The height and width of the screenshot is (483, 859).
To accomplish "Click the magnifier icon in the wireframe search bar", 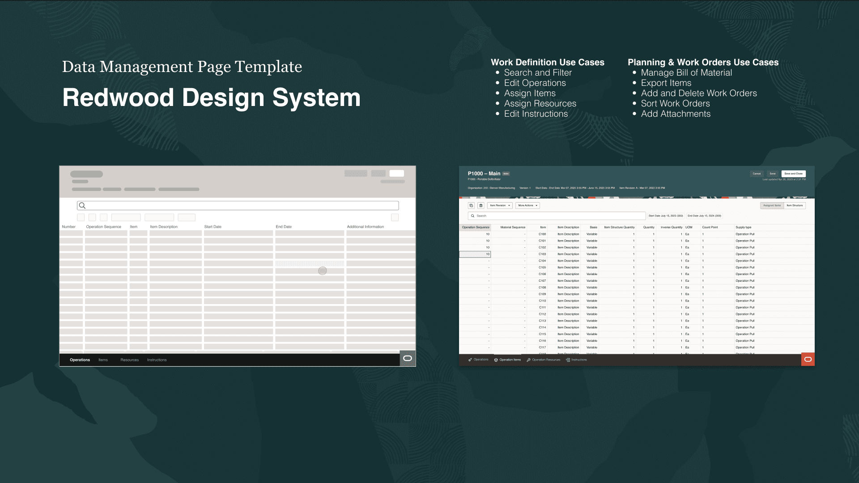I will (x=82, y=206).
